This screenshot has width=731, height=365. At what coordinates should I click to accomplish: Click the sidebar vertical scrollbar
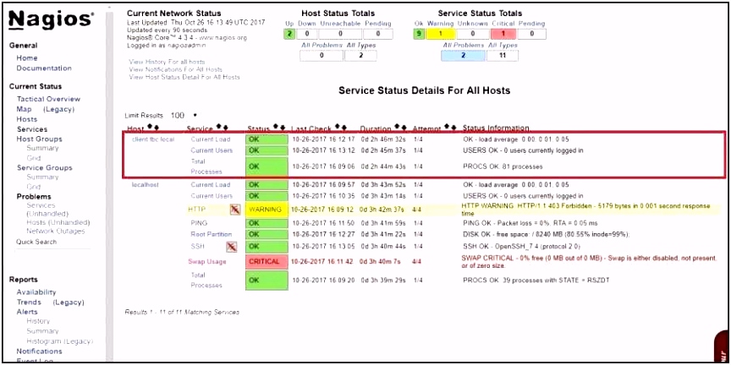[110, 186]
